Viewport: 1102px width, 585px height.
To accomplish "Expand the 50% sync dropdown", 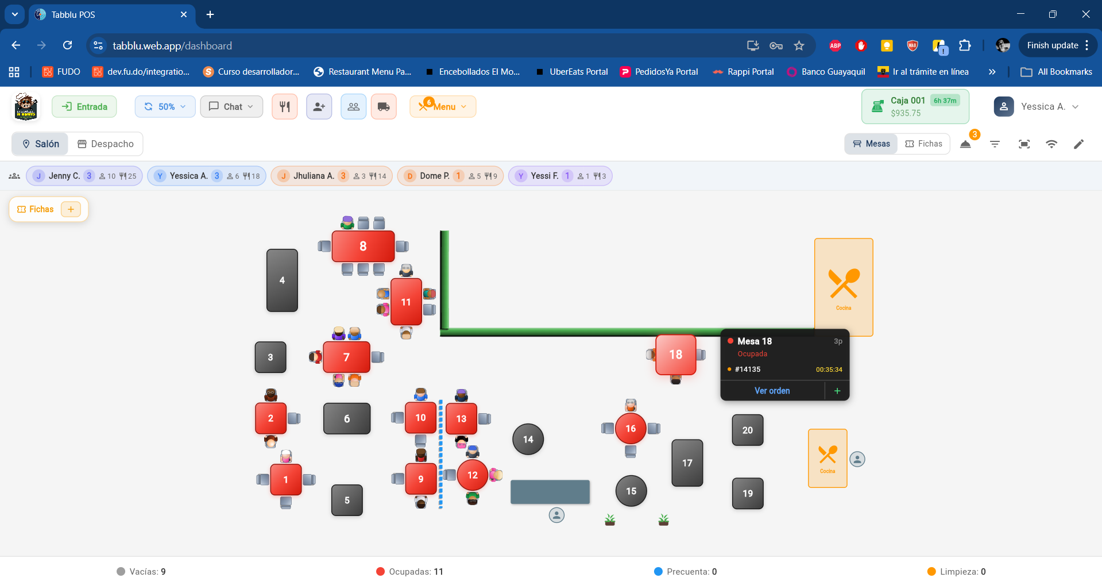I will pyautogui.click(x=165, y=107).
